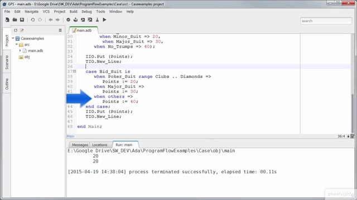Viewport: 357px width, 200px height.
Task: Open the Project menu
Action: pos(60,11)
